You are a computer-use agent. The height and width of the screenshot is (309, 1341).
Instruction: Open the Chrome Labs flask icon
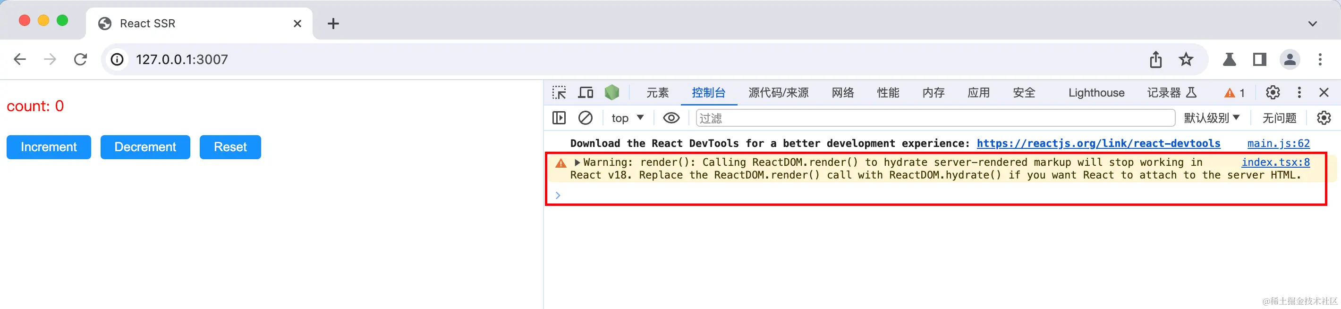point(1230,59)
